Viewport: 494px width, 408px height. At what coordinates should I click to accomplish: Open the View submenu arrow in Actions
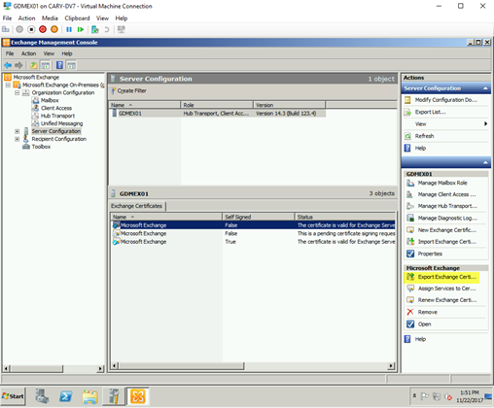(x=485, y=123)
